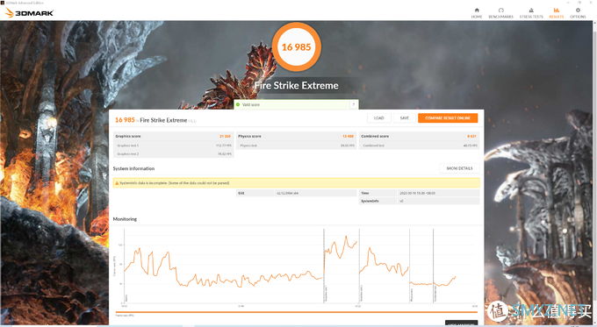Save the benchmark result
This screenshot has height=327, width=597.
(405, 117)
